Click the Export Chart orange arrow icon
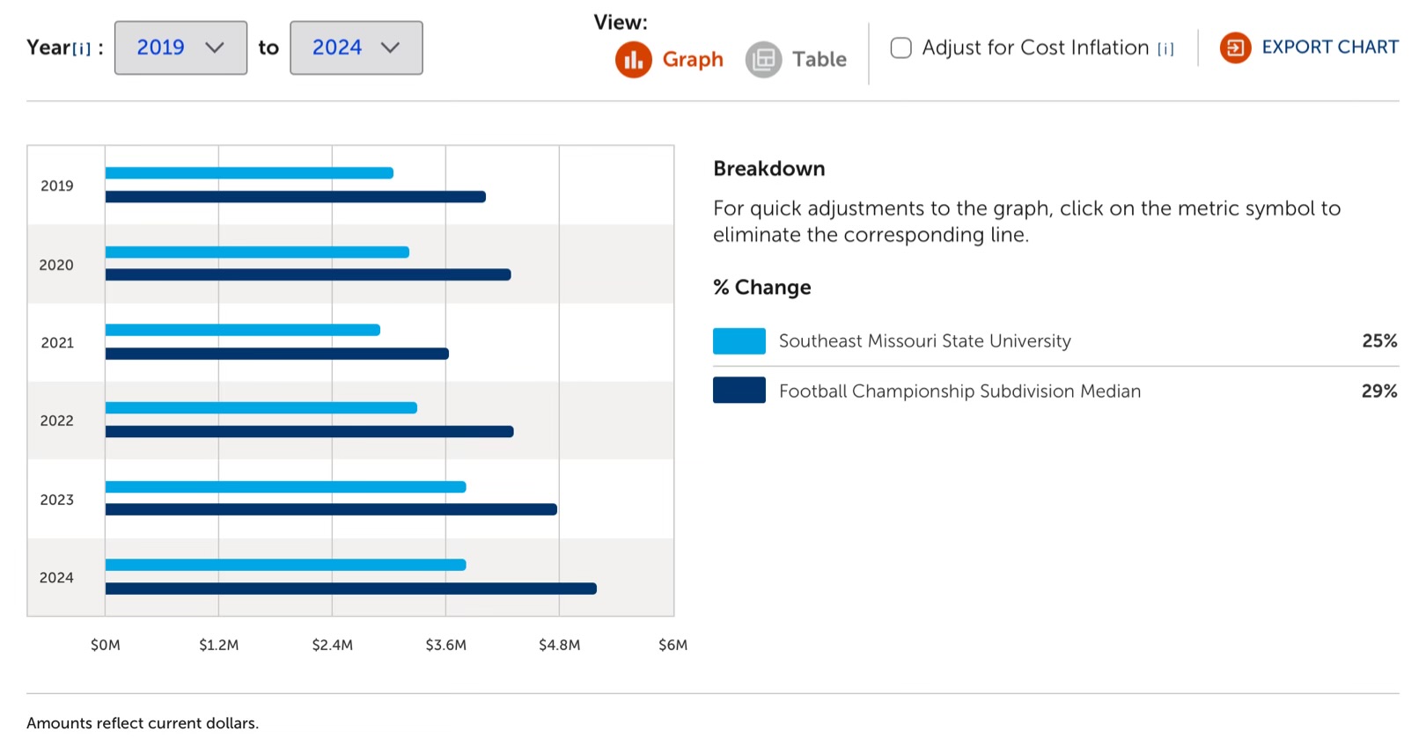1426x753 pixels. pos(1235,48)
